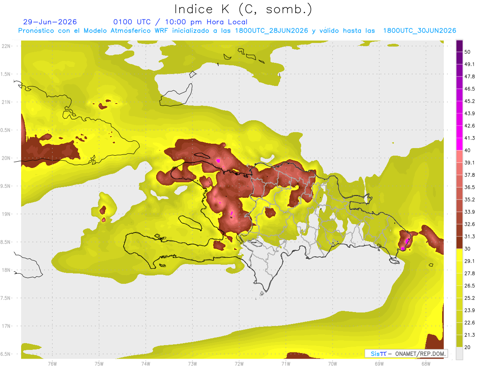Screen dimensions: 478x369
Task: Click the latitude label '20N'
Action: tap(7, 158)
